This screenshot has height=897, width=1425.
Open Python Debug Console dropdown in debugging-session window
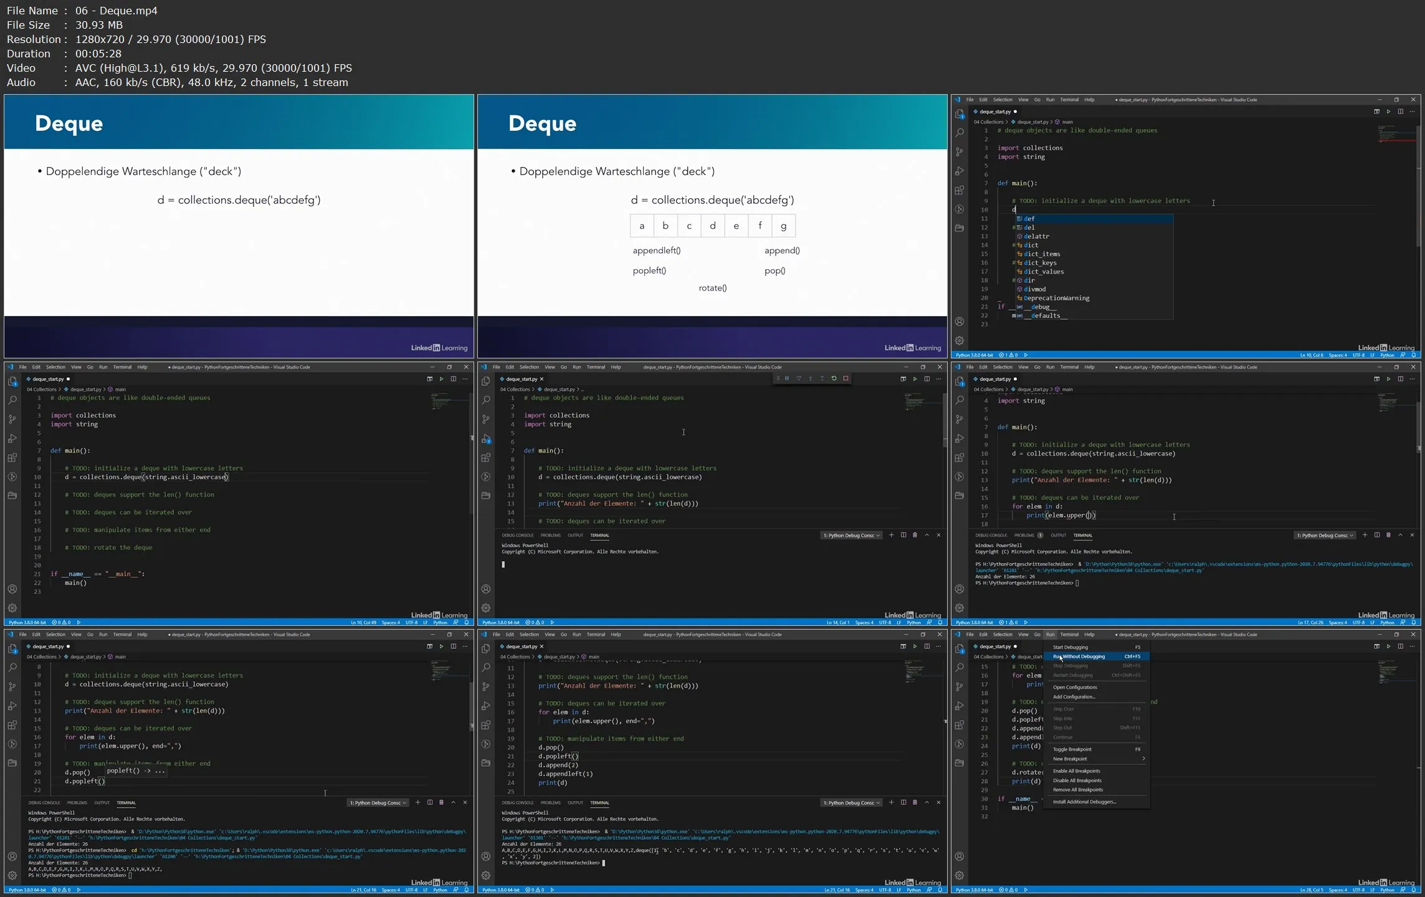click(852, 535)
